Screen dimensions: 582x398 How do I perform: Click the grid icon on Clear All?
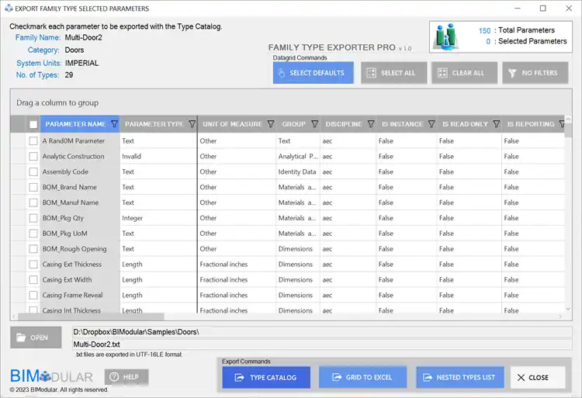(x=442, y=73)
